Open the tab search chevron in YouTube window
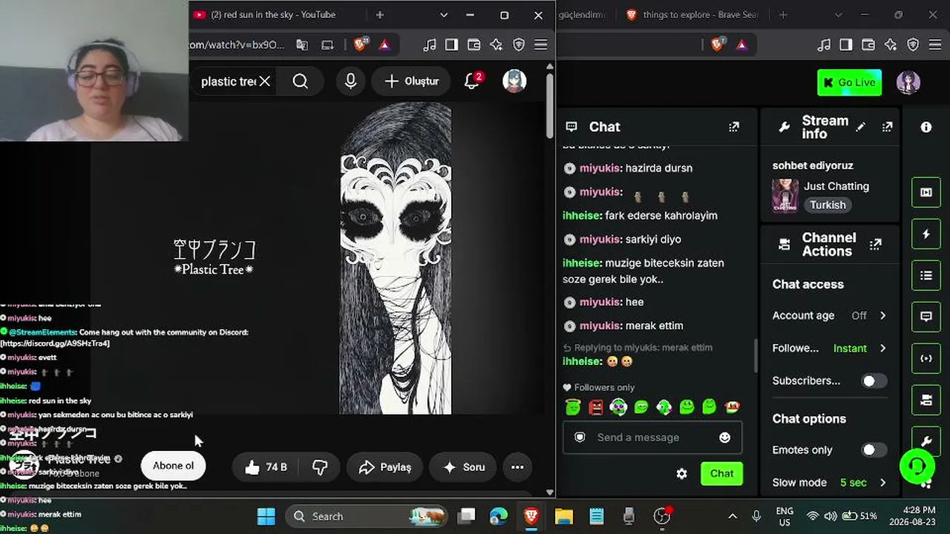Viewport: 950px width, 534px height. pyautogui.click(x=444, y=15)
